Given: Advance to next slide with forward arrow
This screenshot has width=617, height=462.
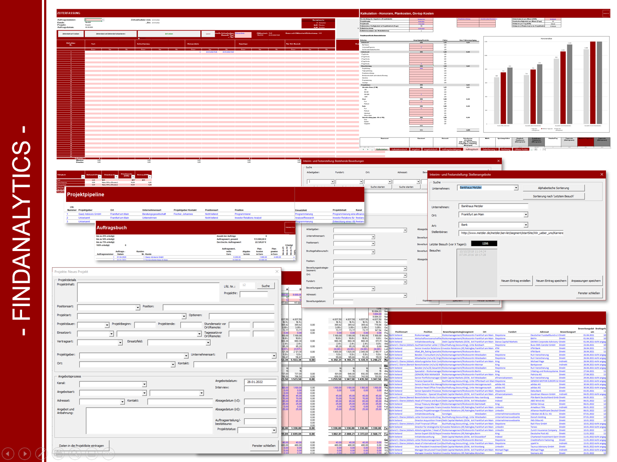Looking at the screenshot, I should tap(25, 453).
